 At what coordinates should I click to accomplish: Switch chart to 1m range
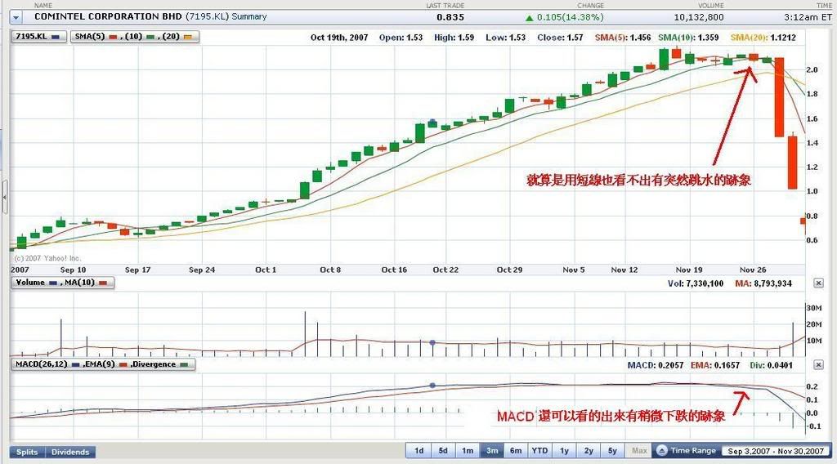pos(468,451)
